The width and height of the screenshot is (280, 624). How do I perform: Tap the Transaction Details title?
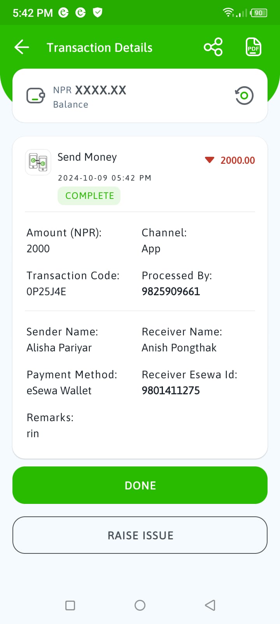[x=100, y=48]
